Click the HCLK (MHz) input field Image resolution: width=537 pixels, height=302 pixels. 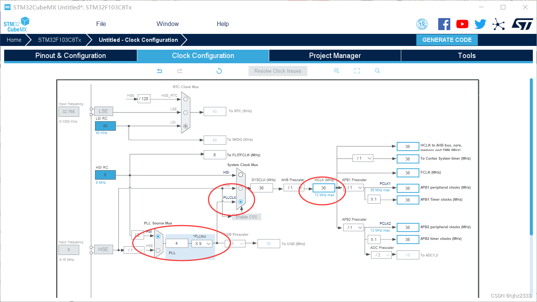pos(324,188)
